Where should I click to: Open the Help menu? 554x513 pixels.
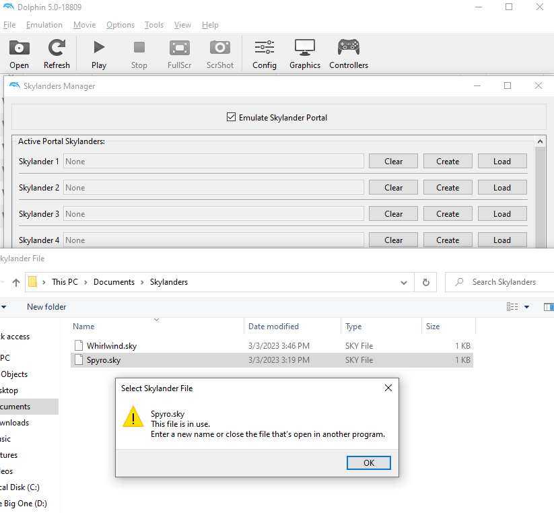[210, 25]
